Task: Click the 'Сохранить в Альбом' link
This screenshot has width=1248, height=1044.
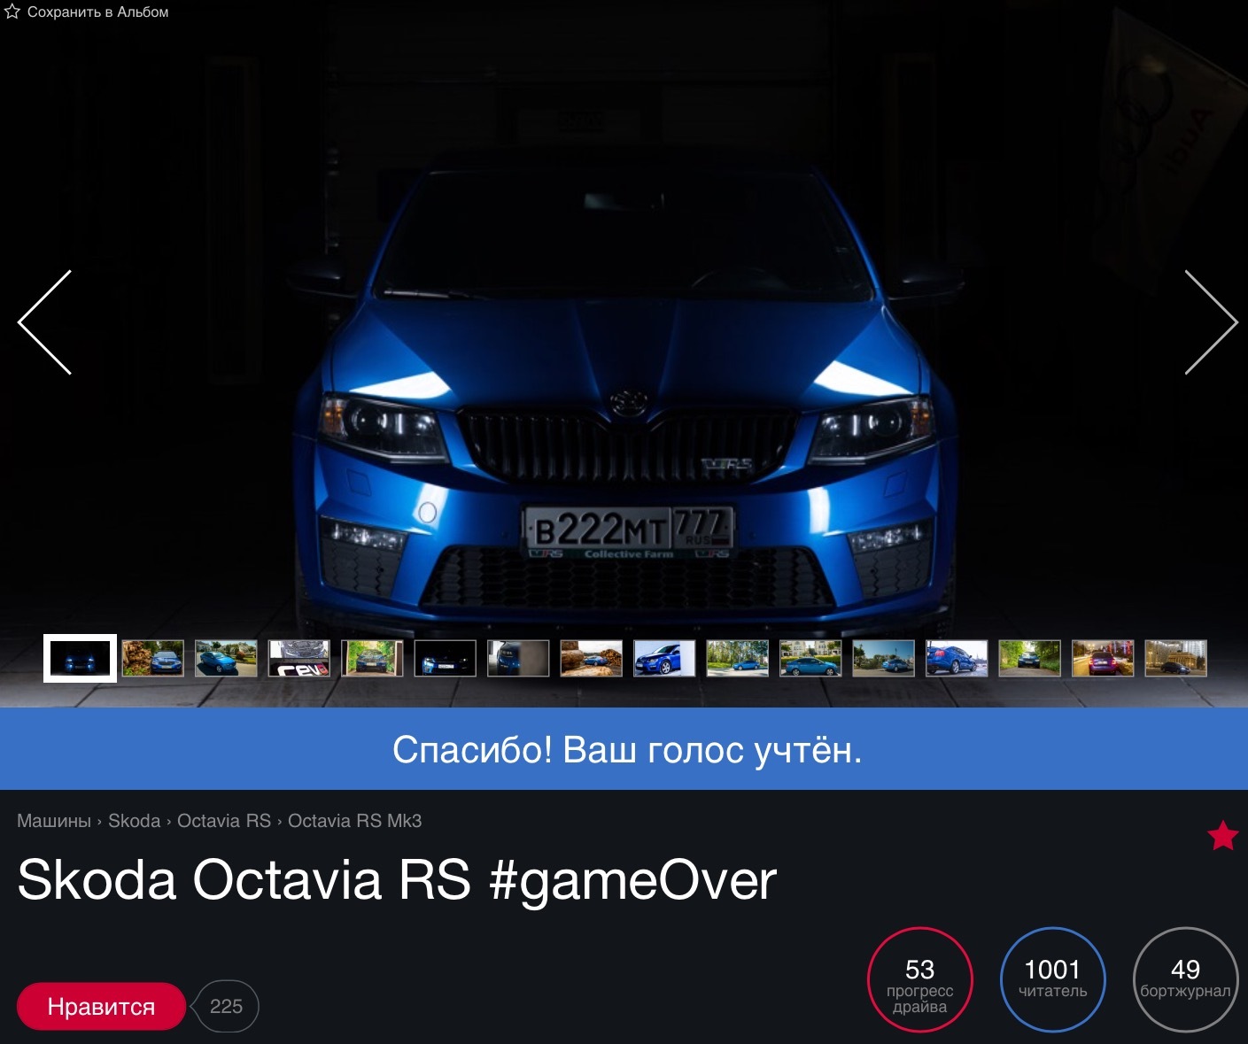Action: click(97, 12)
